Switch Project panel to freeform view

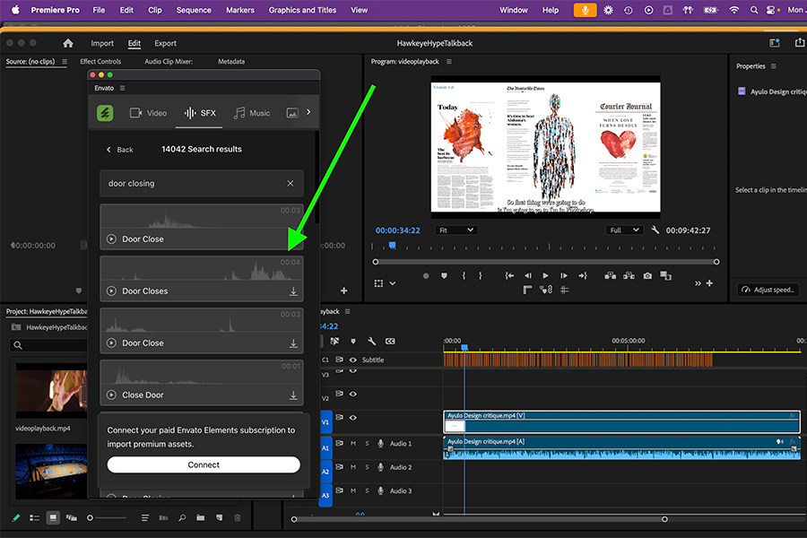coord(72,518)
